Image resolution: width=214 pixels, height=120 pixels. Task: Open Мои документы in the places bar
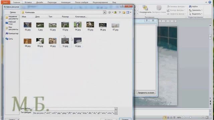(12, 28)
